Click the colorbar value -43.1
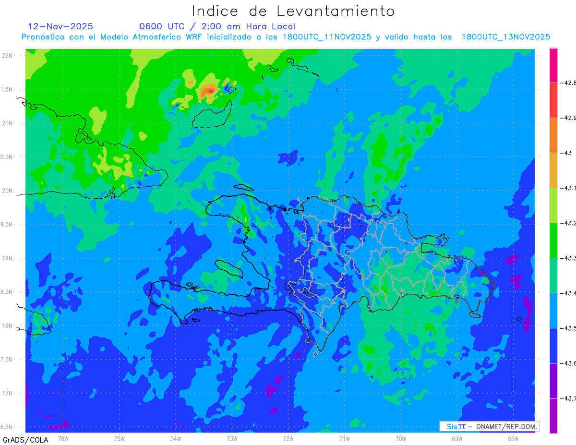Screen dimensions: 576x445 (568, 188)
